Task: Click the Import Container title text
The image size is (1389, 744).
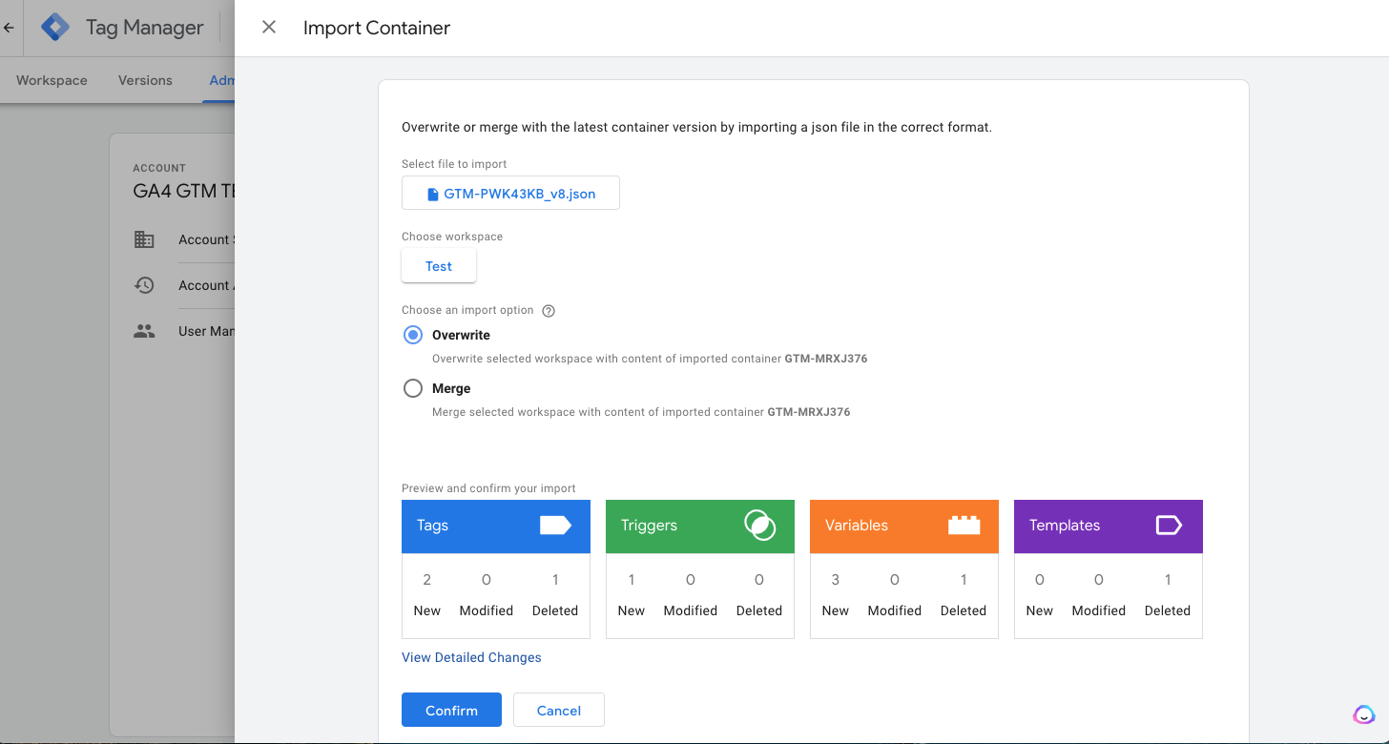Action: (377, 28)
